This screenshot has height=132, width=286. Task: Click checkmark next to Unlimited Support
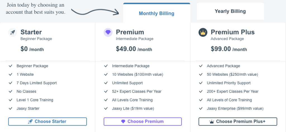pos(106,83)
